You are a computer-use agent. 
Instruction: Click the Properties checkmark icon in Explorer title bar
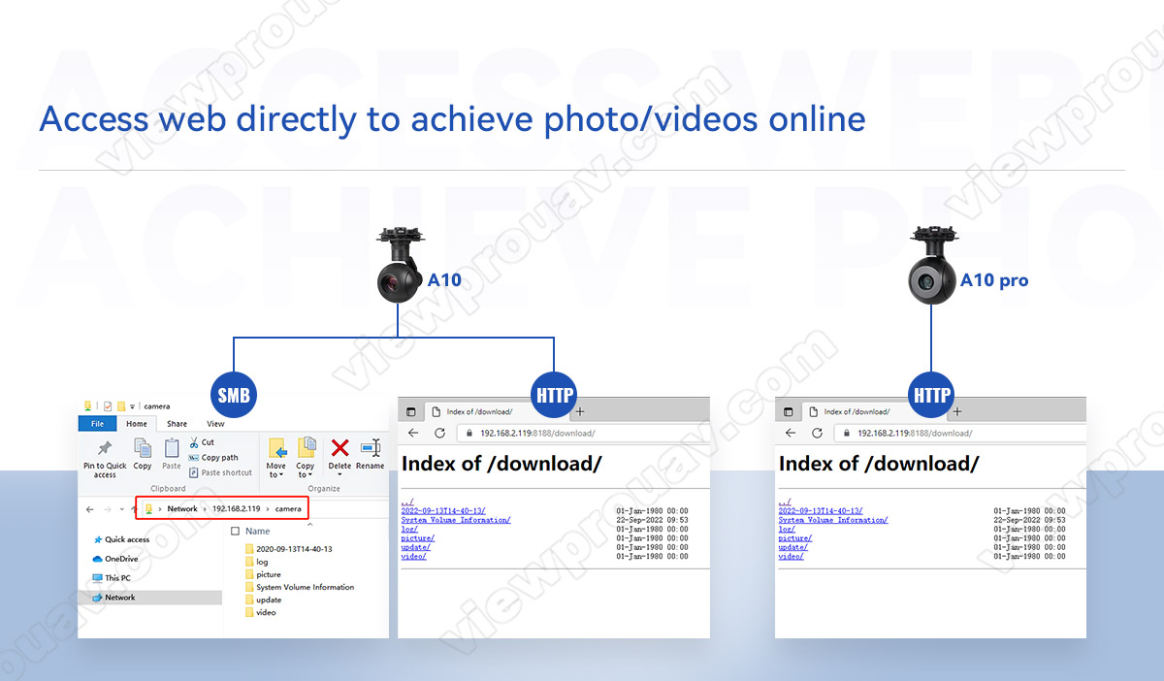coord(107,406)
